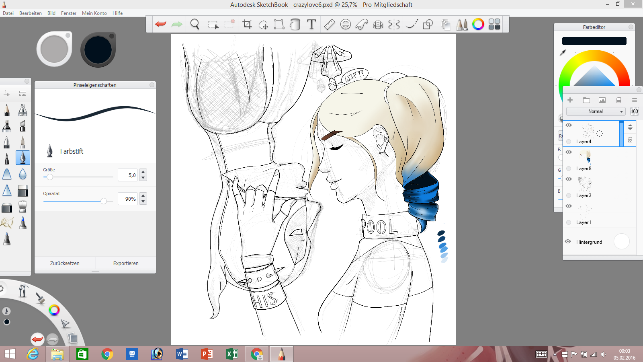Image resolution: width=643 pixels, height=362 pixels.
Task: Hide Layer3 with its eye icon
Action: point(569,179)
